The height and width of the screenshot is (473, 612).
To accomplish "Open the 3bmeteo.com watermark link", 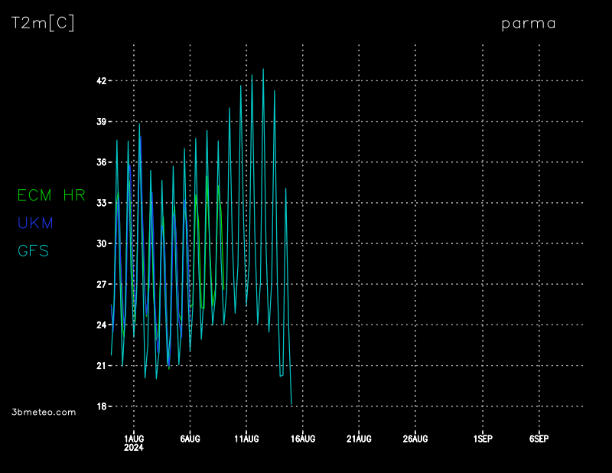I will tap(44, 412).
